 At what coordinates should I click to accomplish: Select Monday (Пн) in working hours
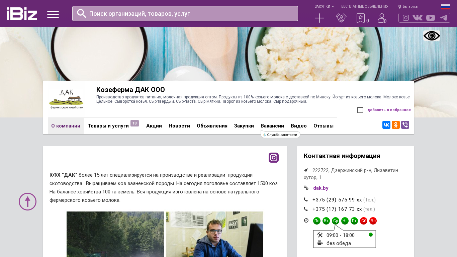click(x=317, y=221)
